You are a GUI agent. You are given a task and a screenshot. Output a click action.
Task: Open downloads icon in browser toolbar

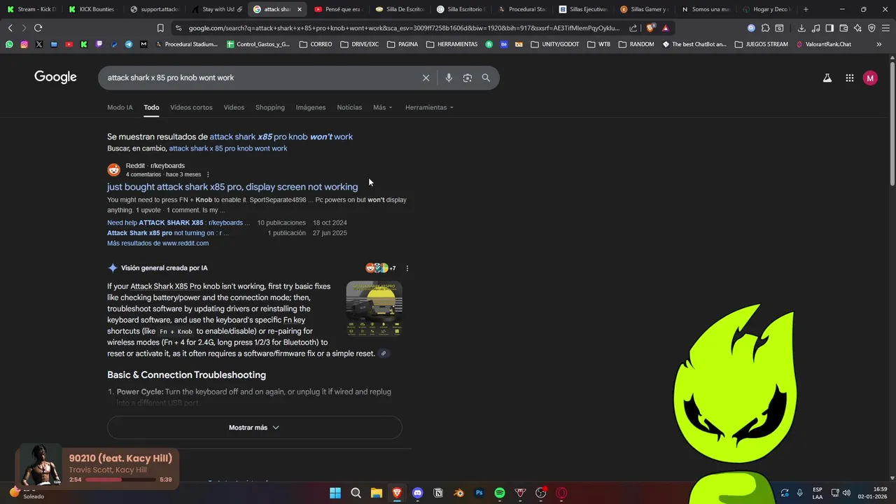(801, 28)
